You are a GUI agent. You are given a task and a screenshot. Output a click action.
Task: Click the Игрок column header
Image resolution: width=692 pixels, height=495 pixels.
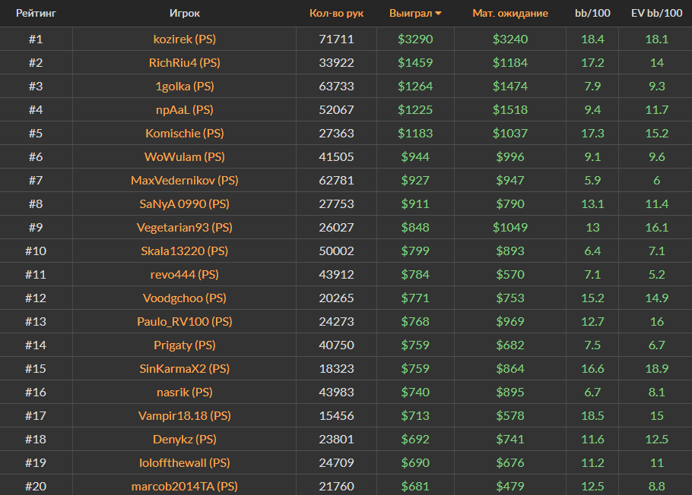[185, 14]
